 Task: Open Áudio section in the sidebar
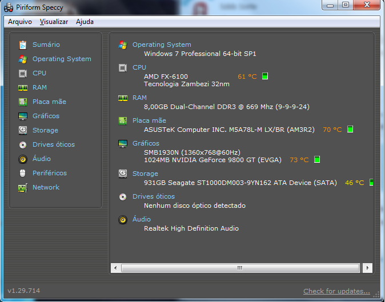[42, 159]
